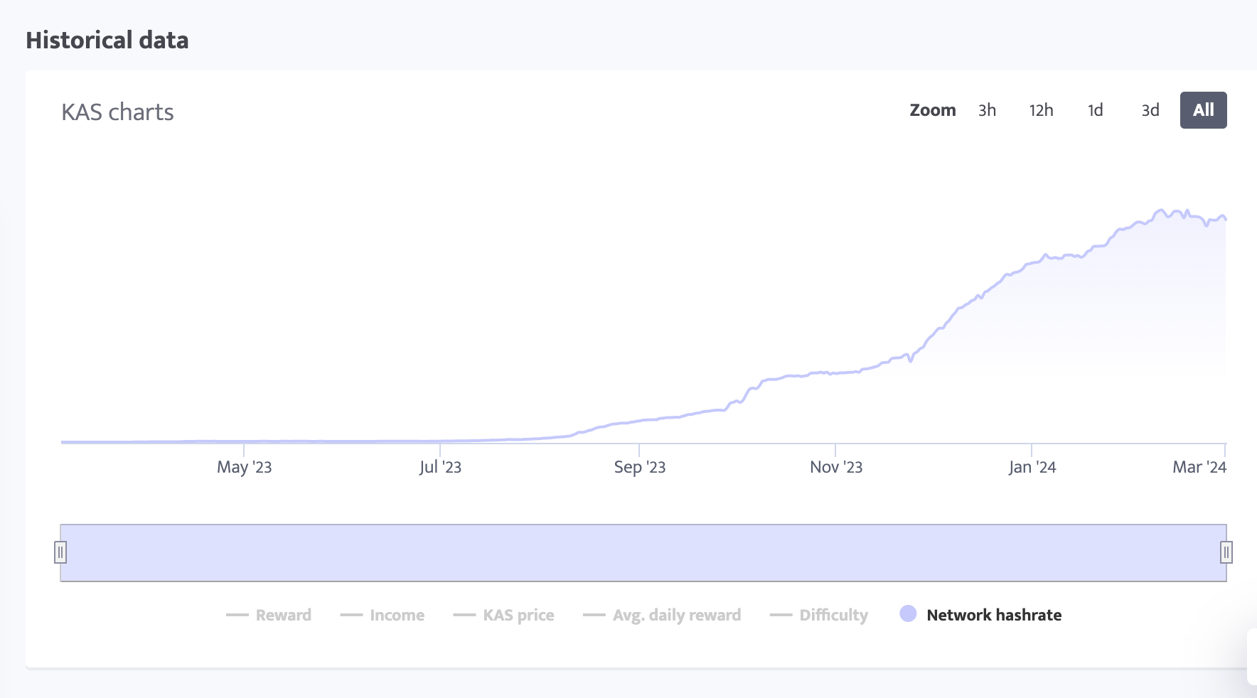Click the left navigator range handle
Screen dimensions: 1257x698
tap(61, 552)
